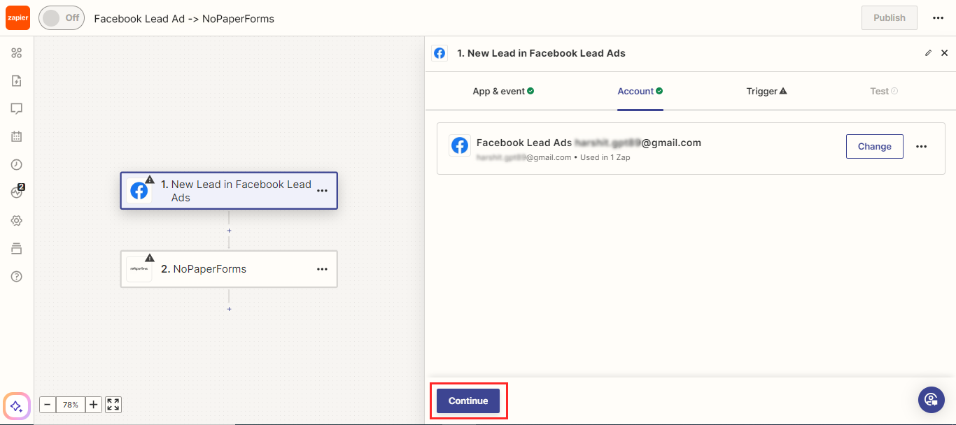Open the step 1 three-dot menu
956x425 pixels.
[322, 191]
